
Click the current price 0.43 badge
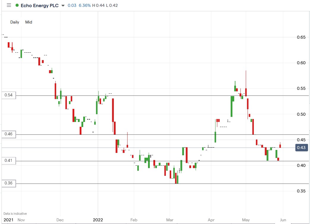[301, 148]
